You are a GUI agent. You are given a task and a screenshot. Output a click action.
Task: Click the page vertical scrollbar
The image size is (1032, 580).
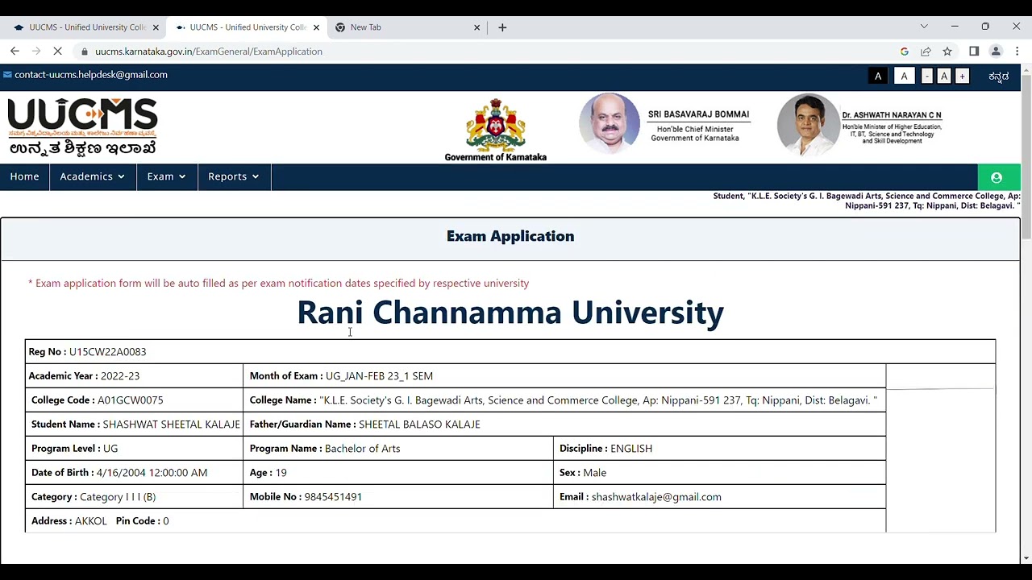coord(1026,157)
